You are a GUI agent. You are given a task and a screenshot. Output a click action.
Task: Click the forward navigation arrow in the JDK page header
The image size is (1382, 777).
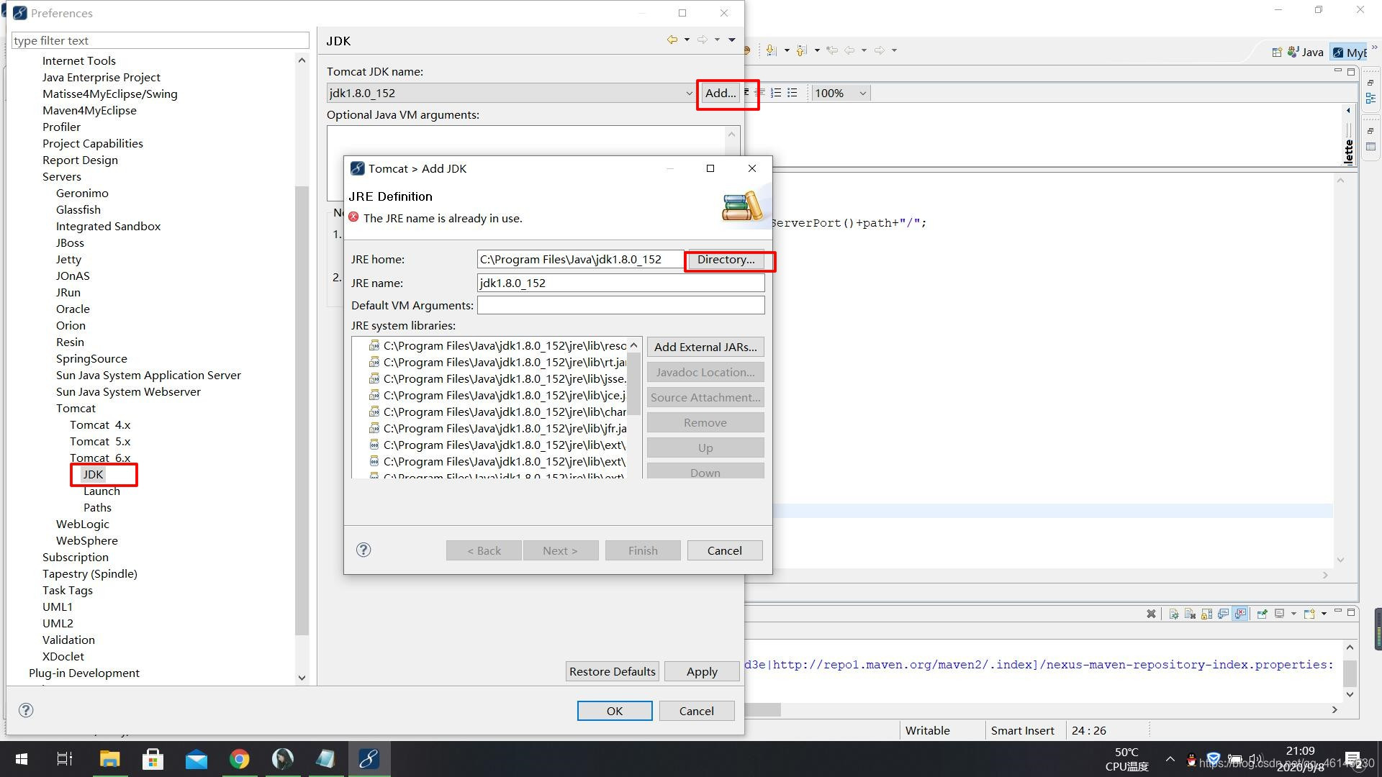click(x=703, y=40)
